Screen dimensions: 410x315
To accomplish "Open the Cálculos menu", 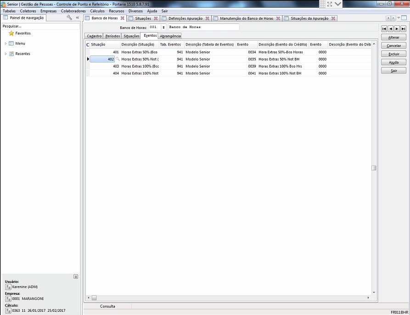I will (97, 11).
